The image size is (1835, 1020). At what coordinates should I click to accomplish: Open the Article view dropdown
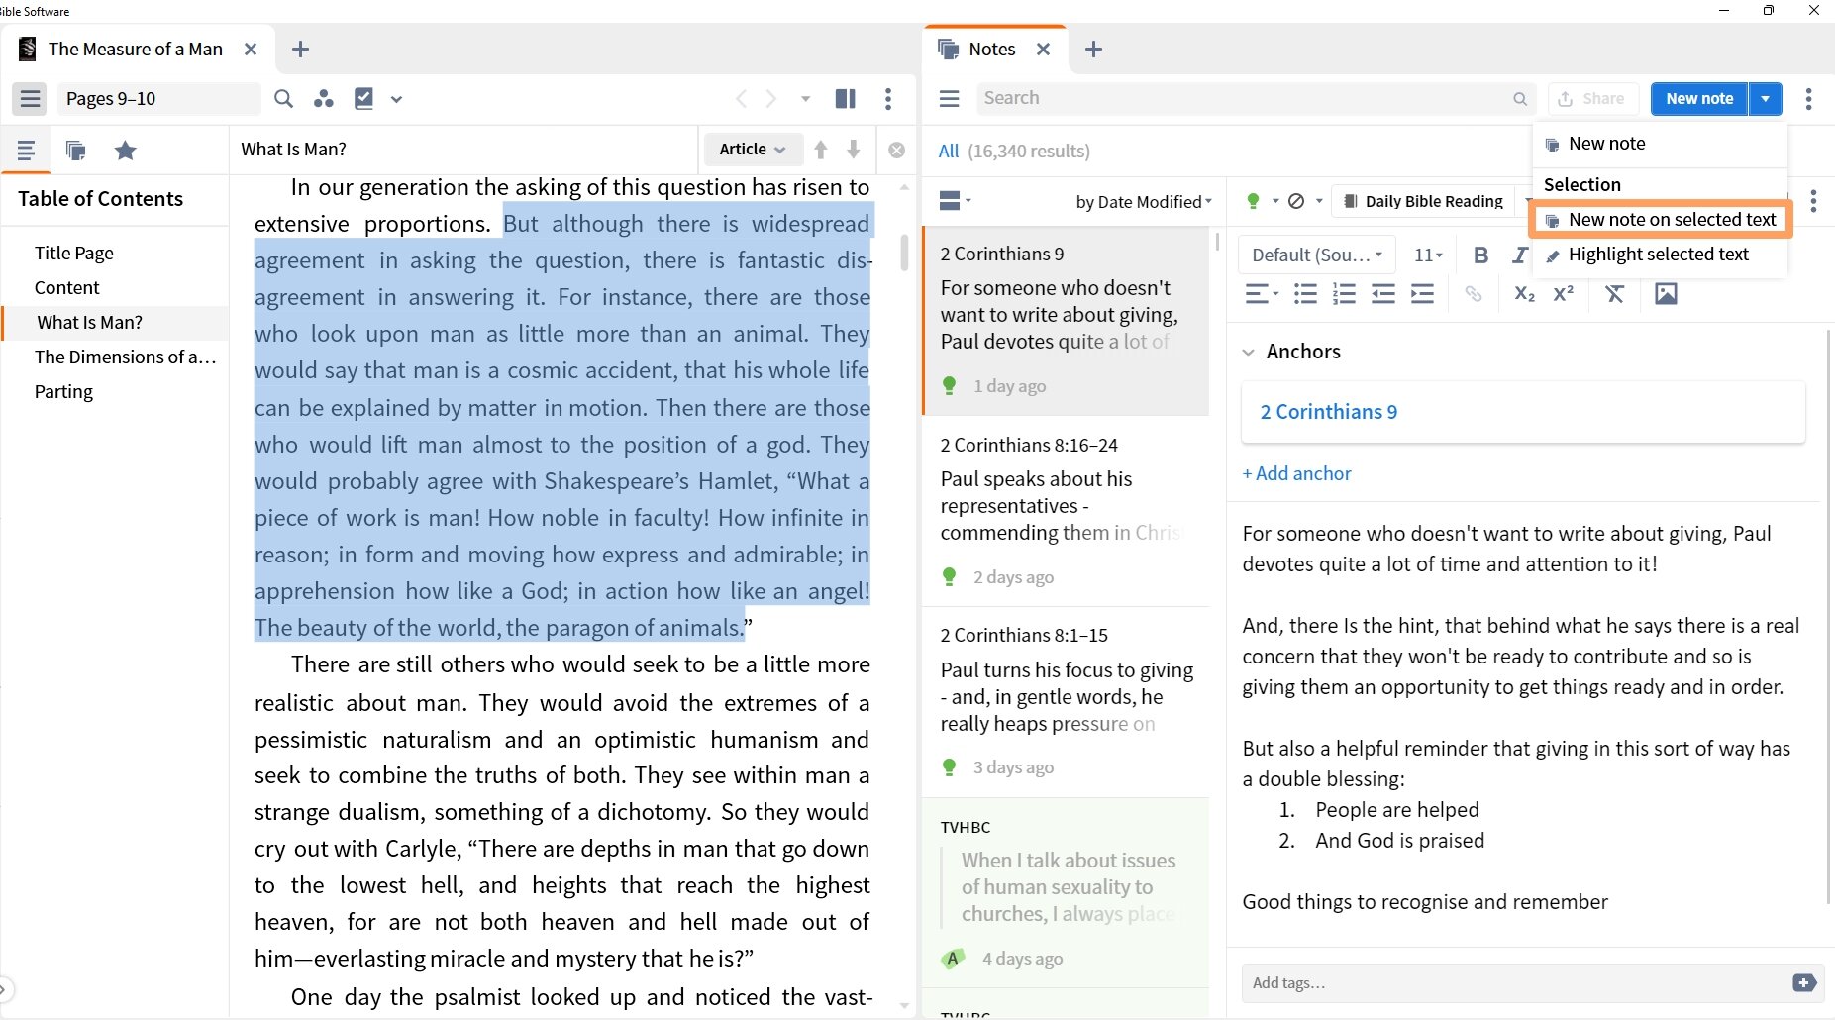click(x=752, y=149)
